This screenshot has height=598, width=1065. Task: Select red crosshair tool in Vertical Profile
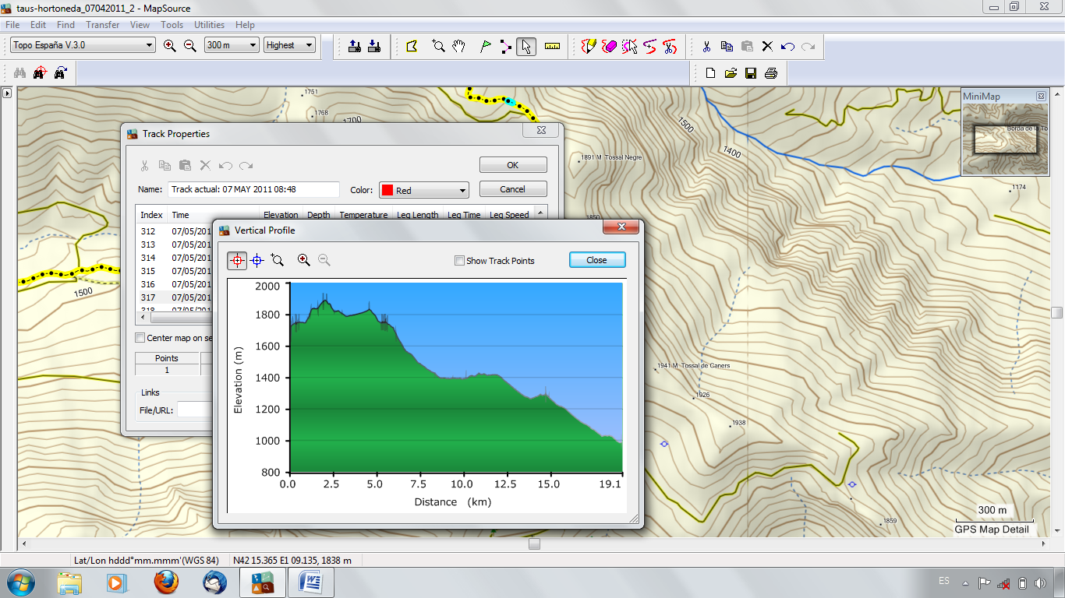[x=237, y=261]
